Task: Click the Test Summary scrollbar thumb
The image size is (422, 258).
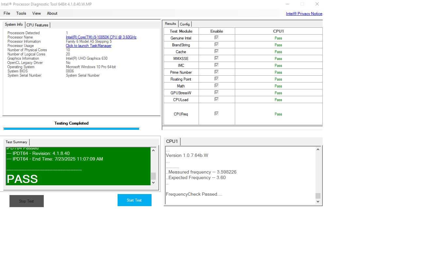Action: (x=153, y=176)
